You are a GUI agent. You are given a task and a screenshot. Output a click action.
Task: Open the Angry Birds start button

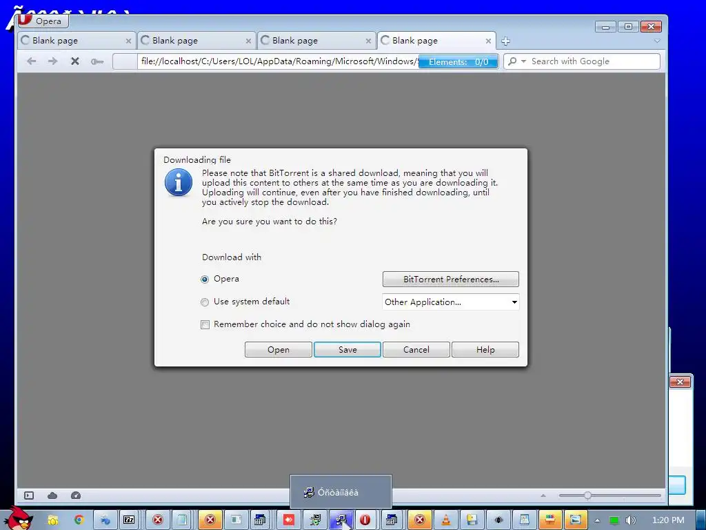tap(17, 518)
